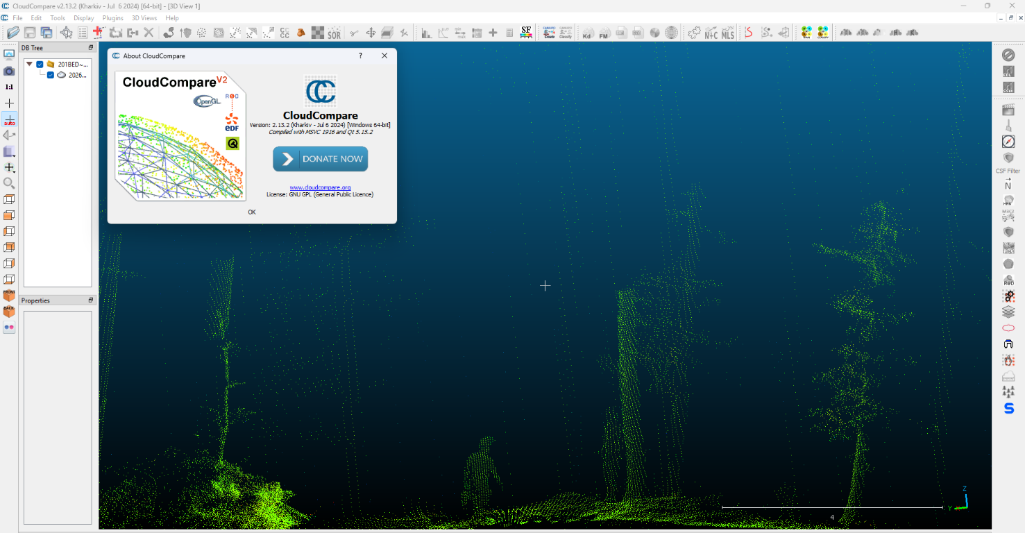The width and height of the screenshot is (1025, 533).
Task: Collapse the 201BED tree node arrow
Action: [x=29, y=64]
